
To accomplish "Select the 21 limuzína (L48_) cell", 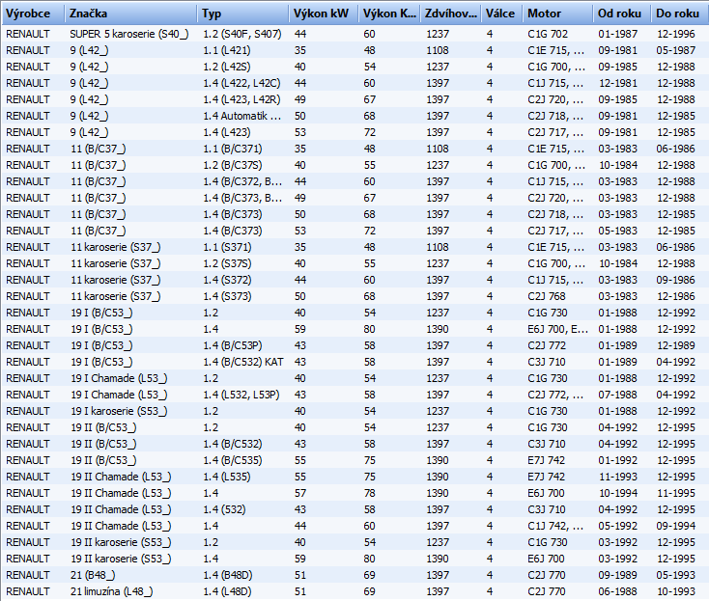I will click(x=112, y=591).
